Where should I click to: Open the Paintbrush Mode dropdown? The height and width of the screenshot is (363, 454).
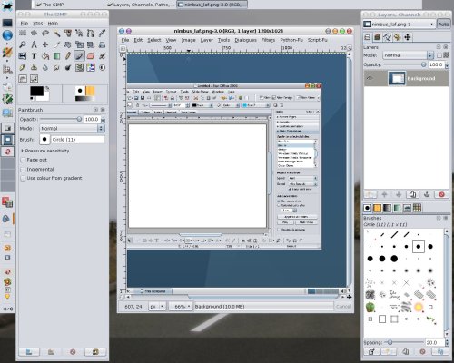[72, 129]
